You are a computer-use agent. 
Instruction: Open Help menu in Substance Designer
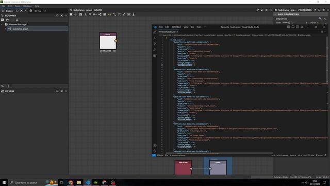(37, 6)
